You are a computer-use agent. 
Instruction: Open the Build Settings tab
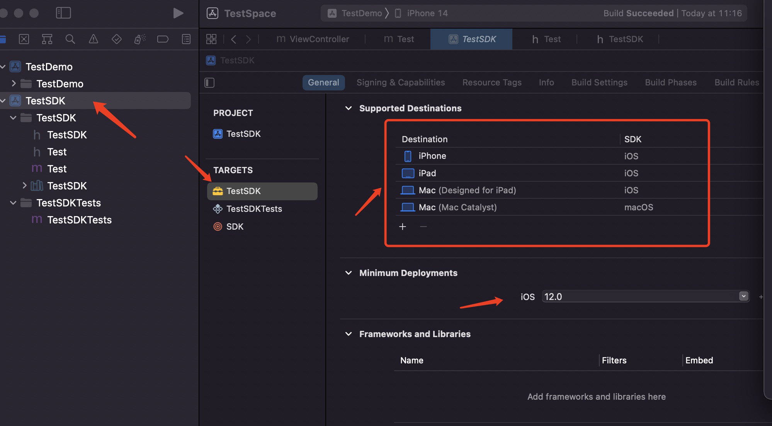coord(599,83)
